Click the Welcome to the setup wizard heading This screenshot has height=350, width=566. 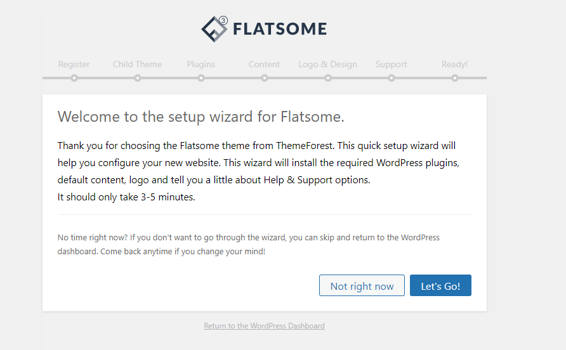pyautogui.click(x=201, y=117)
